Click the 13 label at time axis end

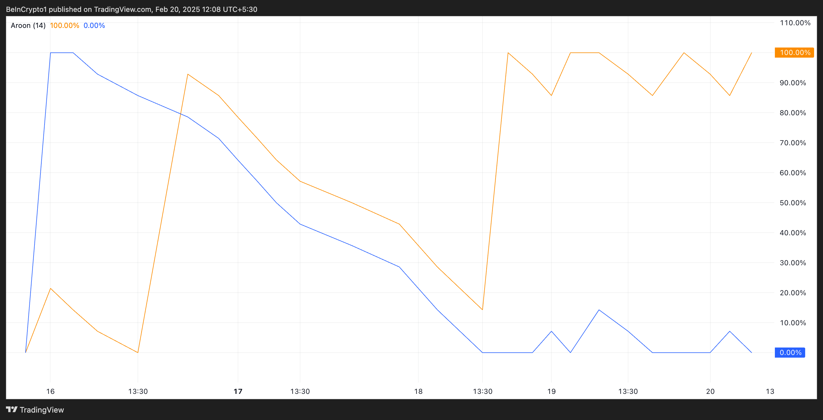click(x=770, y=391)
